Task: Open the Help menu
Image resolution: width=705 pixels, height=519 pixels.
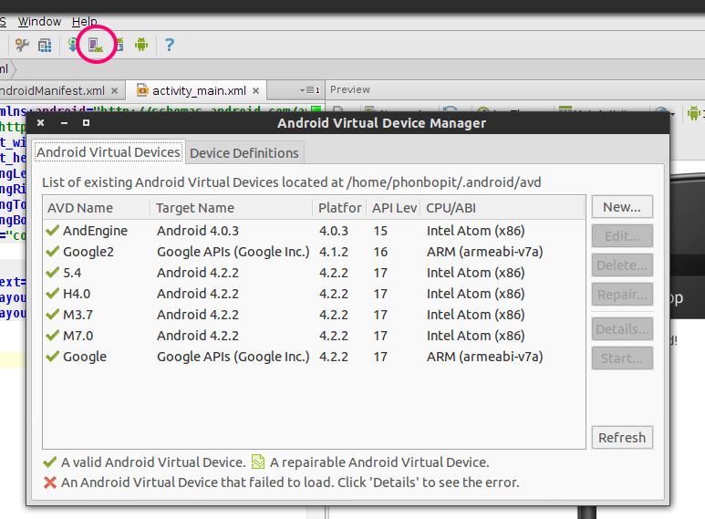Action: [x=85, y=22]
